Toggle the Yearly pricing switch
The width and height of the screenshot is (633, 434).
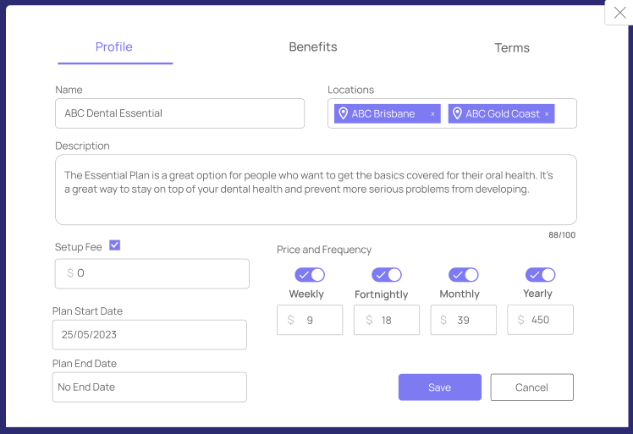point(540,275)
